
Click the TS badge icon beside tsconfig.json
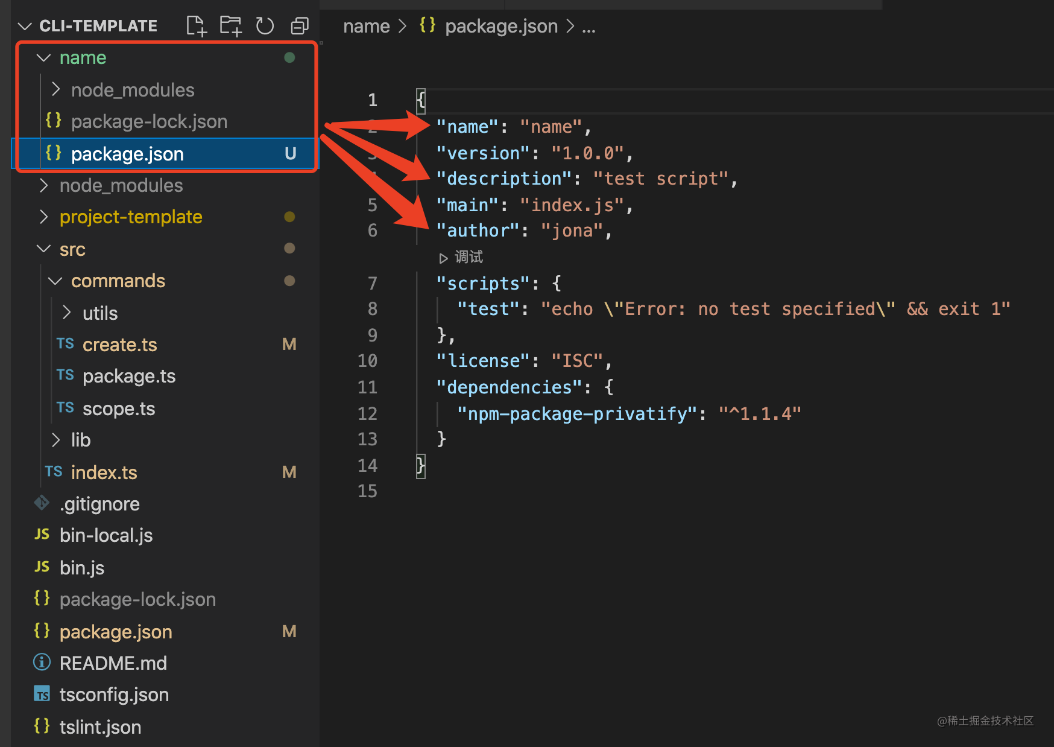[x=42, y=695]
